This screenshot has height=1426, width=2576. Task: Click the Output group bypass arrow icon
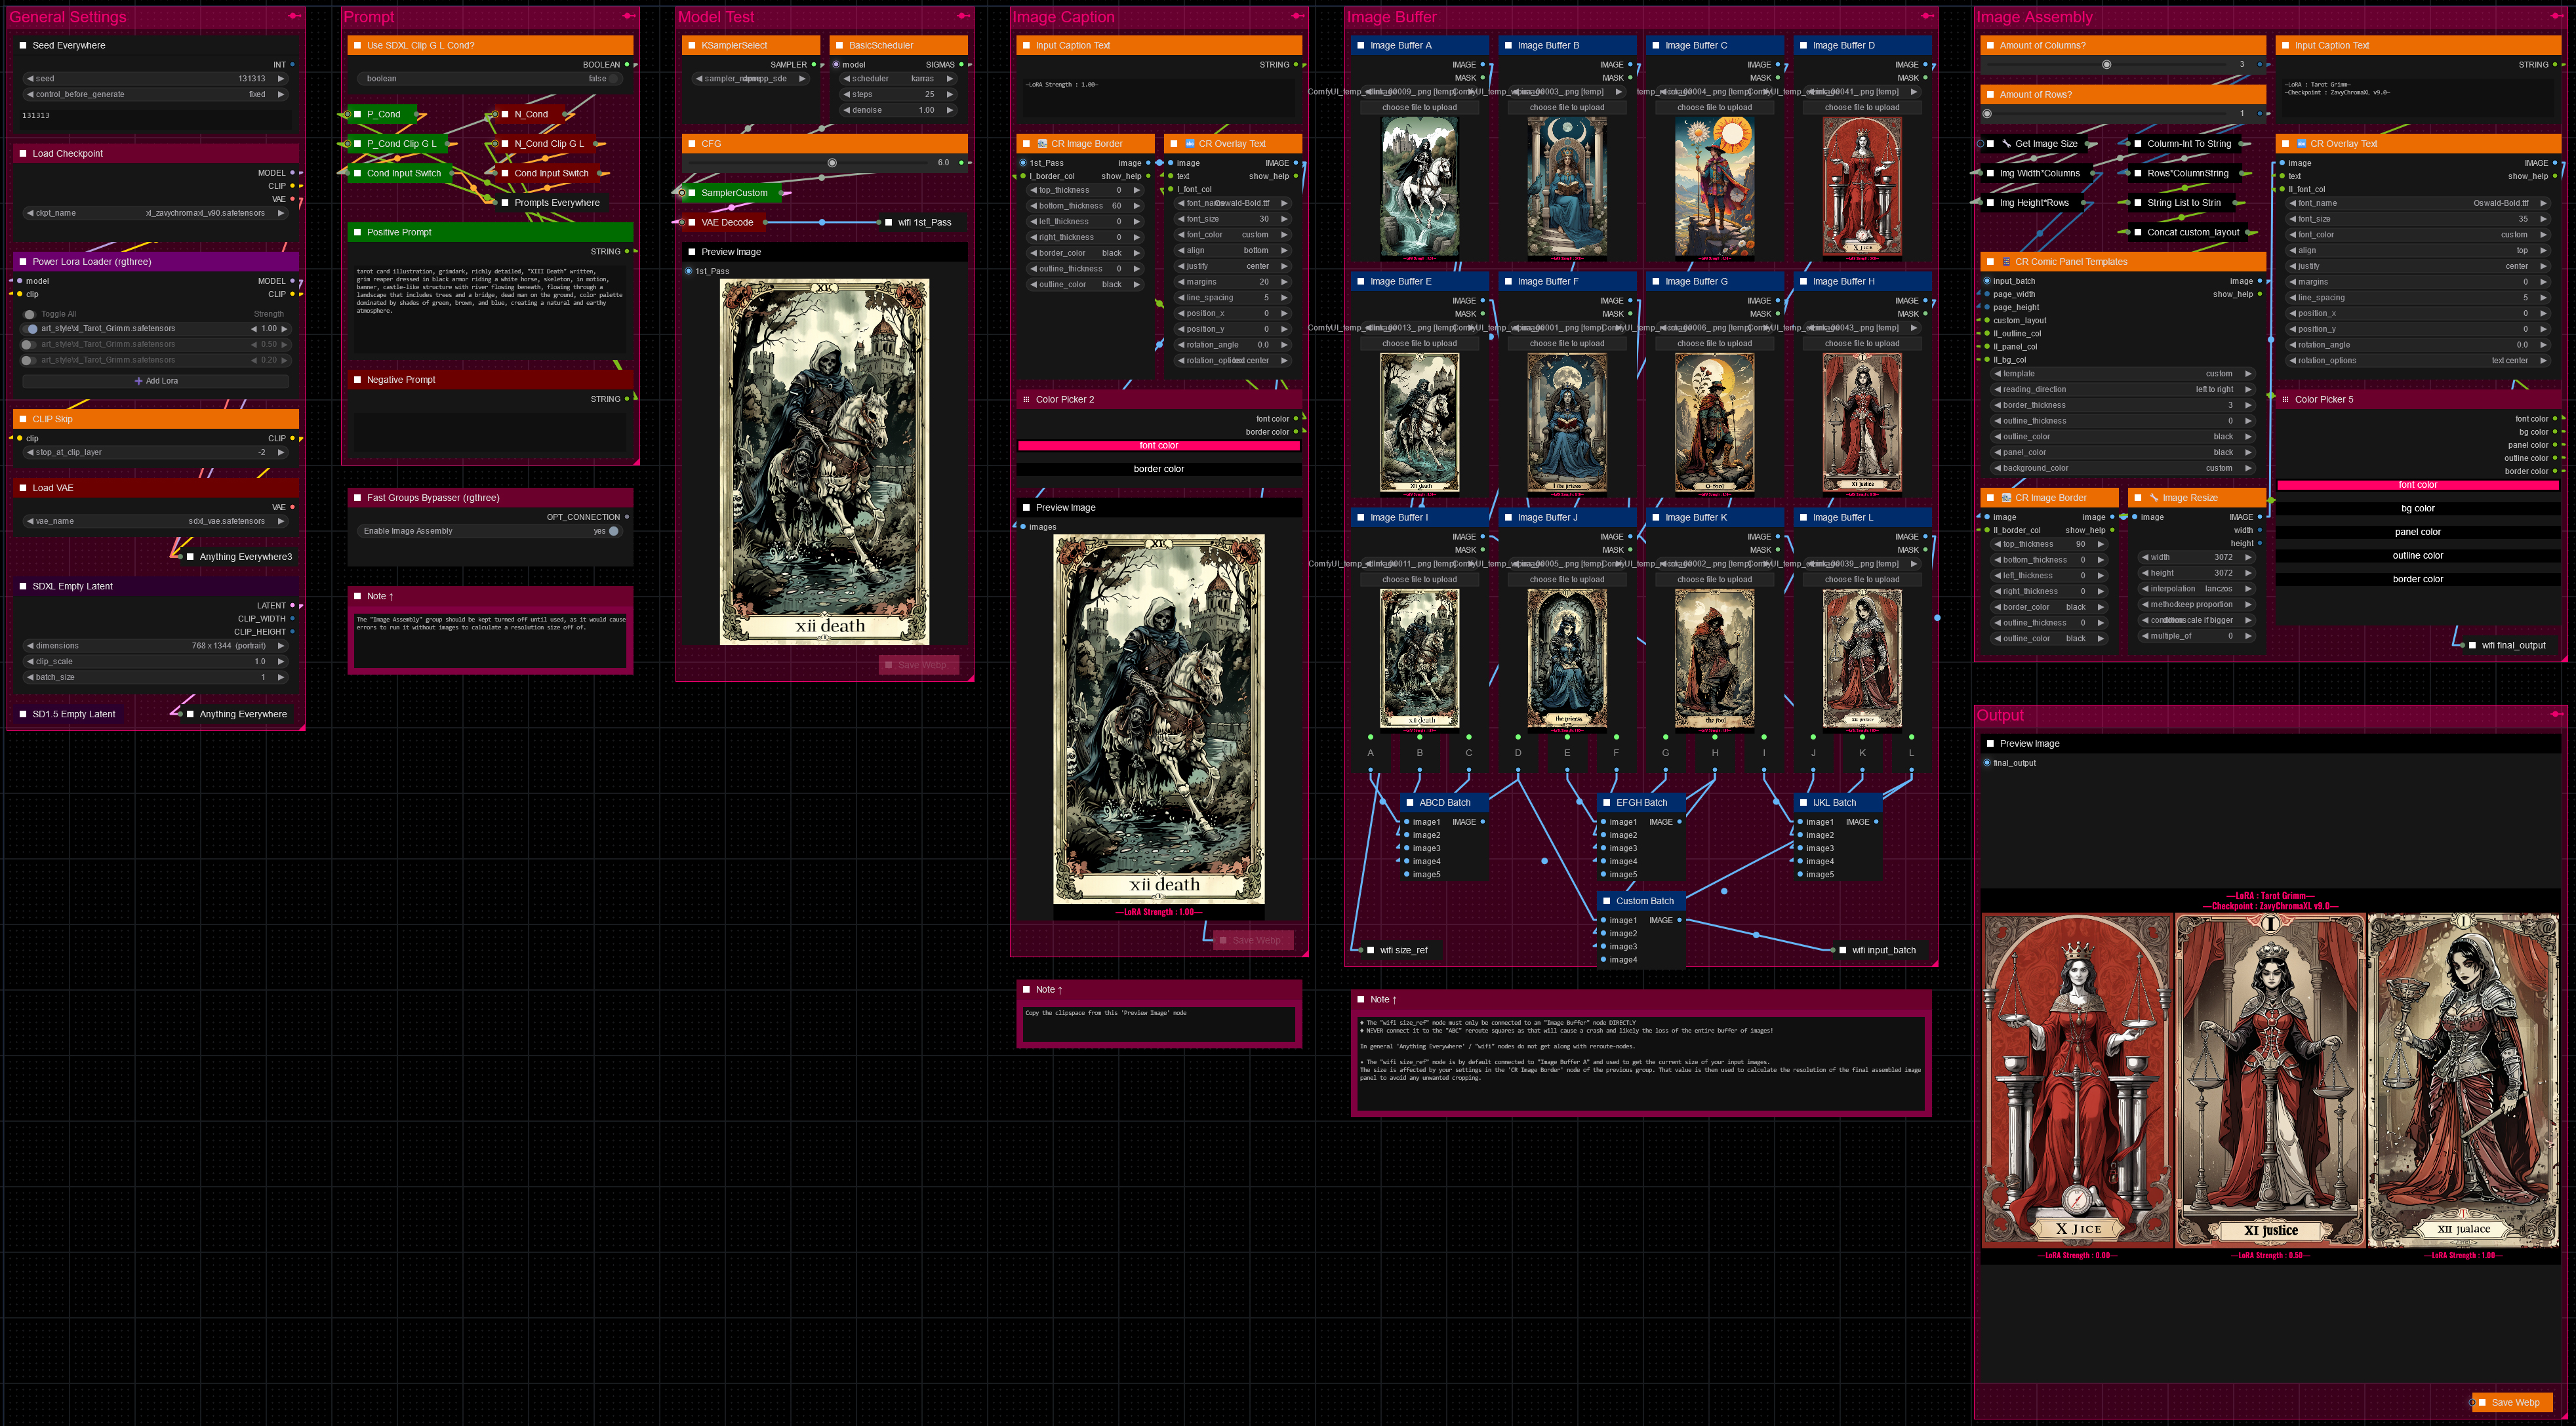[2556, 714]
